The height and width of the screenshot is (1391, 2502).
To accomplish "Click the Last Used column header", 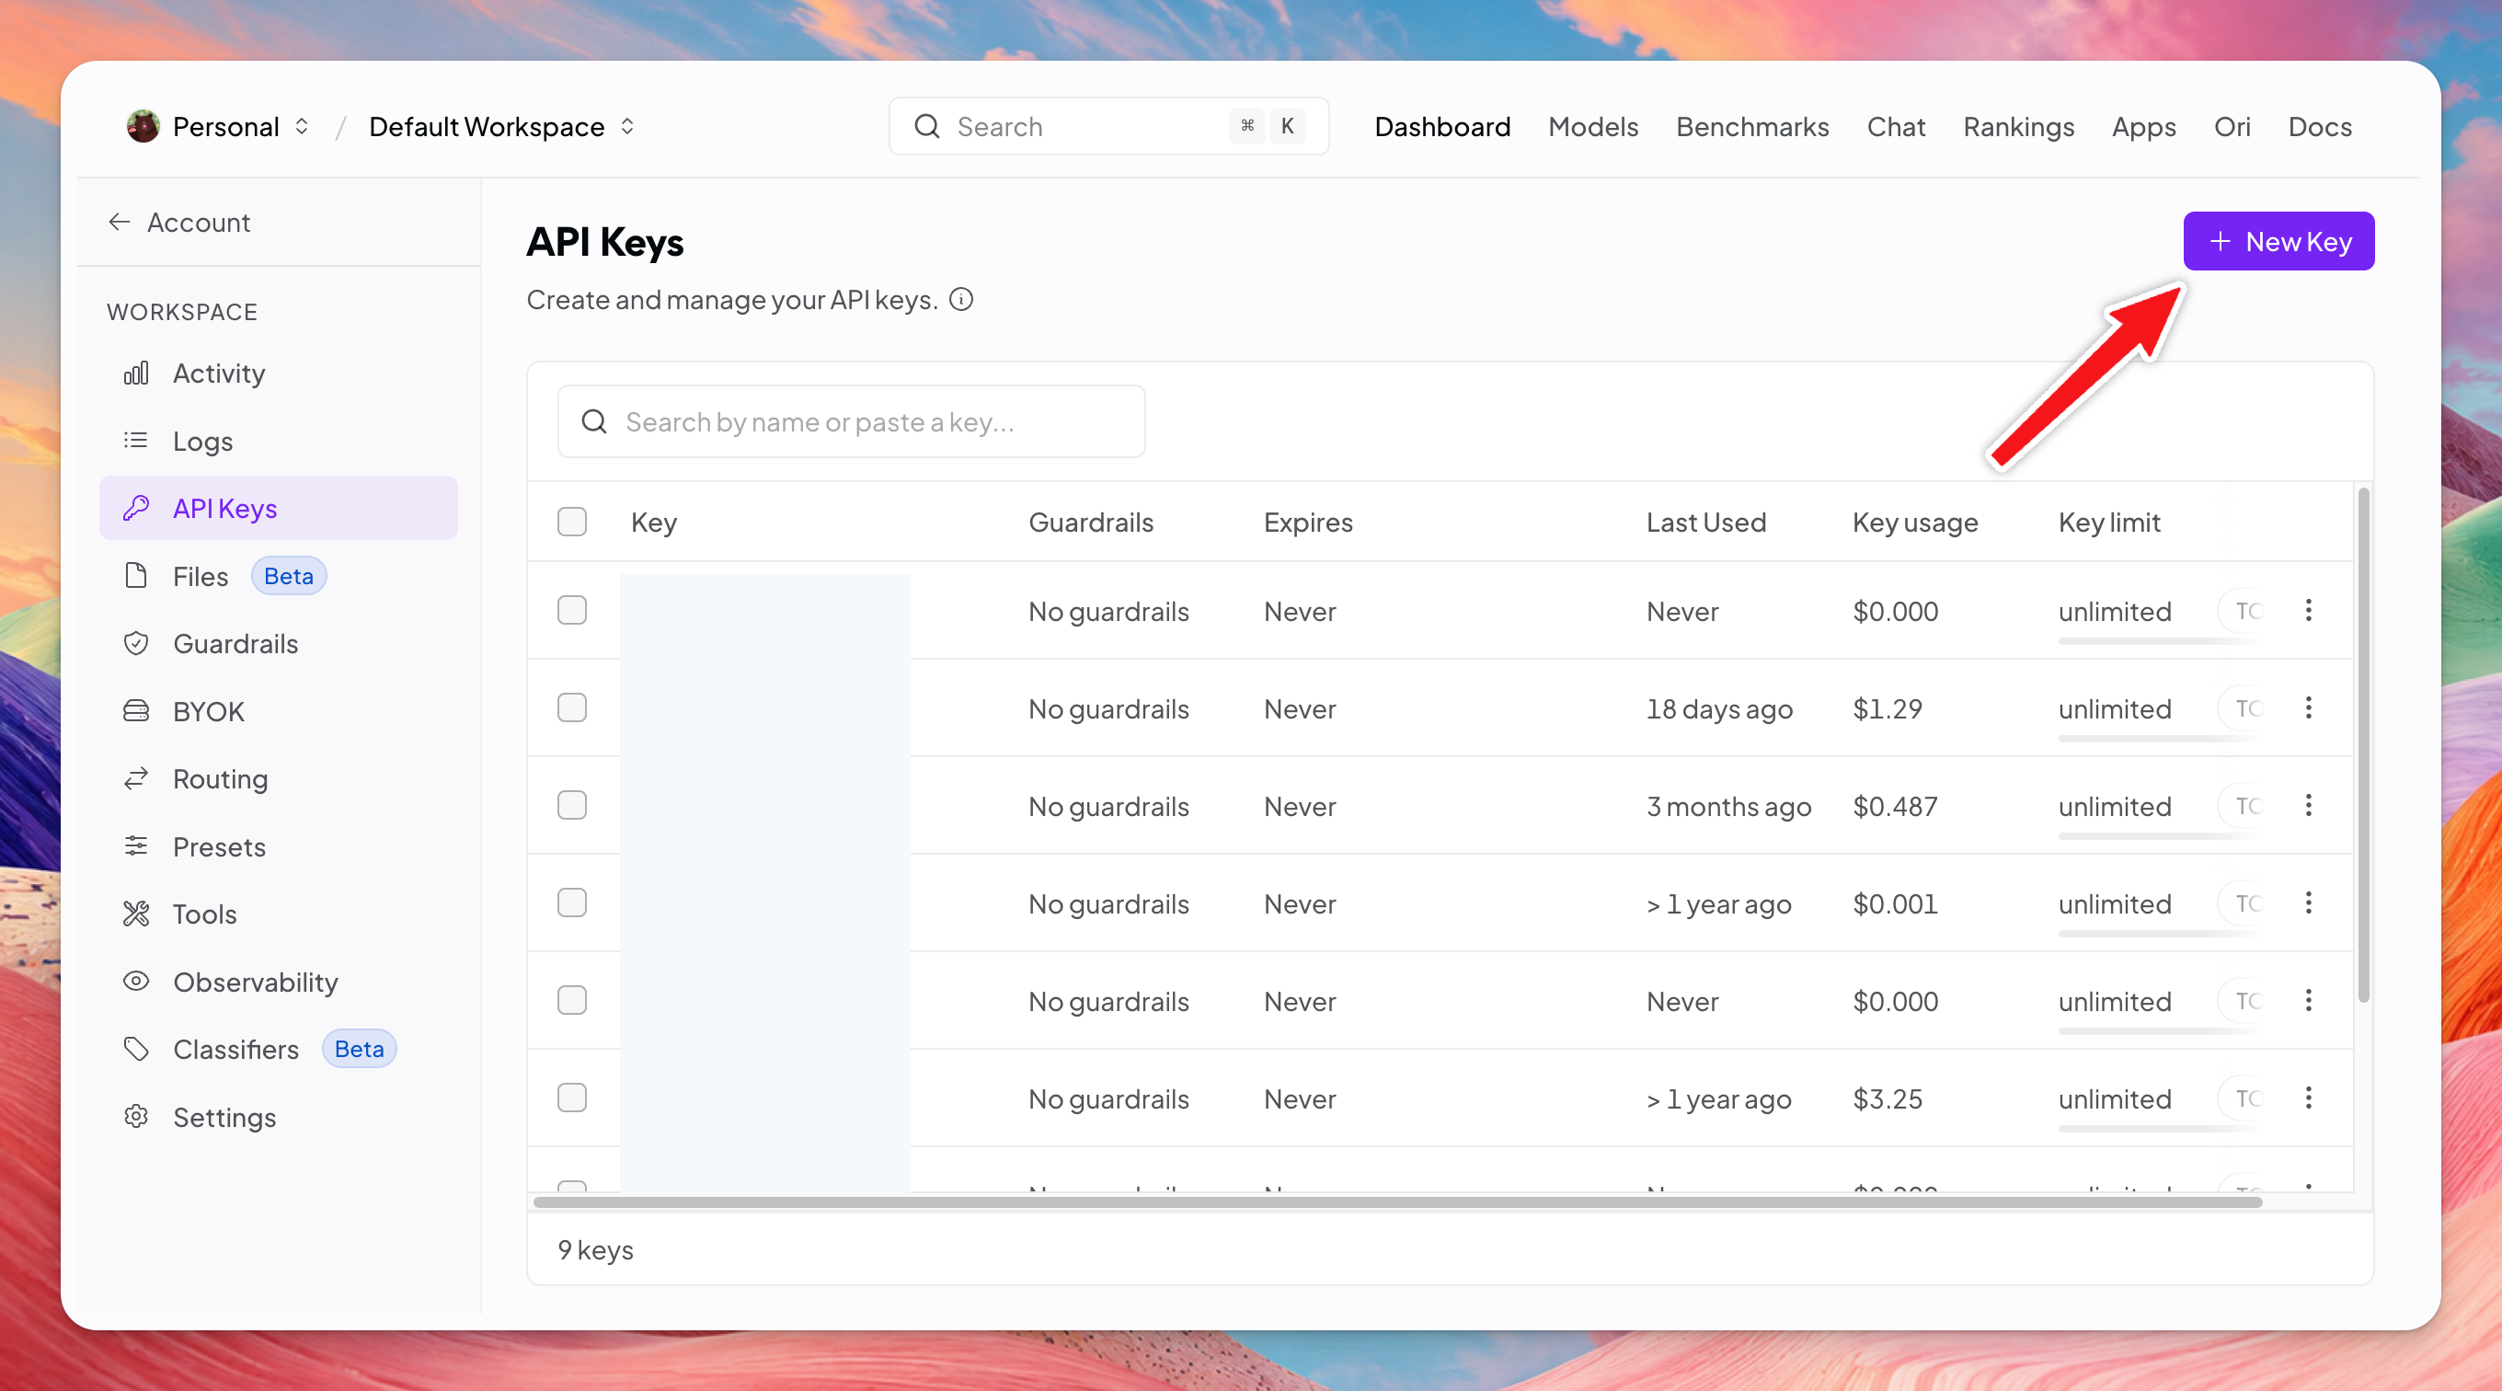I will click(x=1705, y=523).
